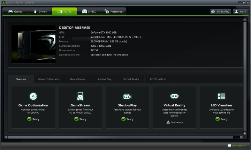Select the My Rig tab
Screen dimensions: 251x150
(x=64, y=12)
